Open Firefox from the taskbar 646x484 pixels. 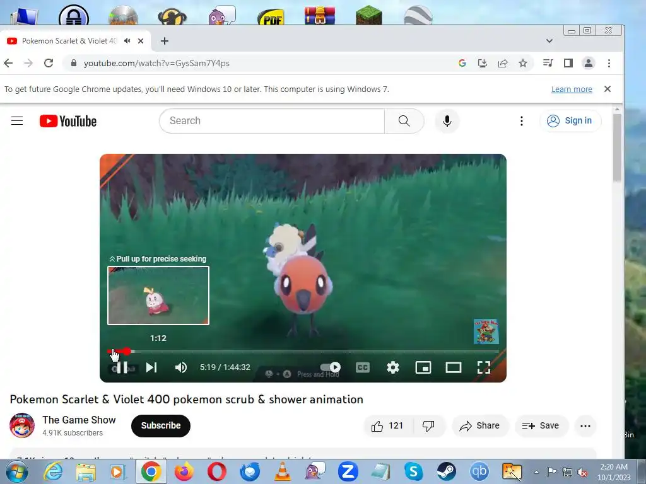click(184, 471)
